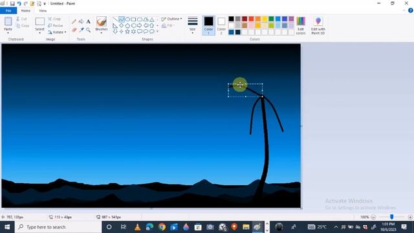The image size is (414, 233).
Task: Click the Brushes tool button
Action: coord(102,23)
